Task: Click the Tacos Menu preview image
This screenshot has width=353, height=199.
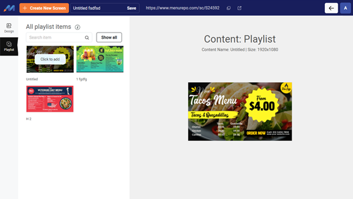Action: pyautogui.click(x=240, y=111)
